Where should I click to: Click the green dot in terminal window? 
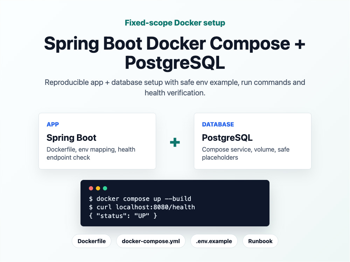coord(105,188)
